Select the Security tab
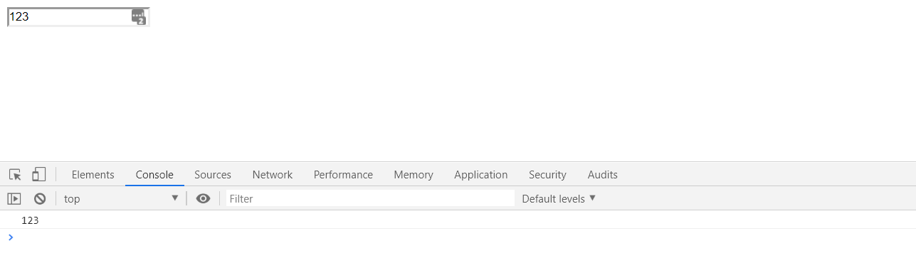This screenshot has width=916, height=258. coord(547,175)
